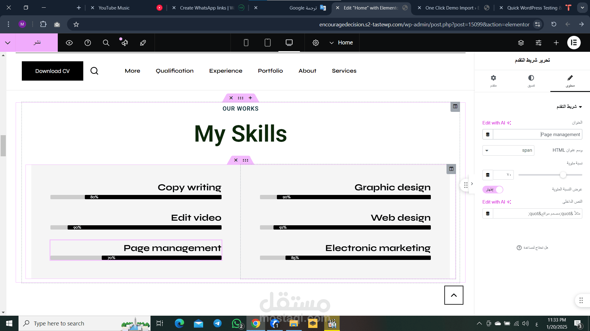Screen dimensions: 590x331
Task: Open the Home page selector dropdown
Action: [x=341, y=43]
